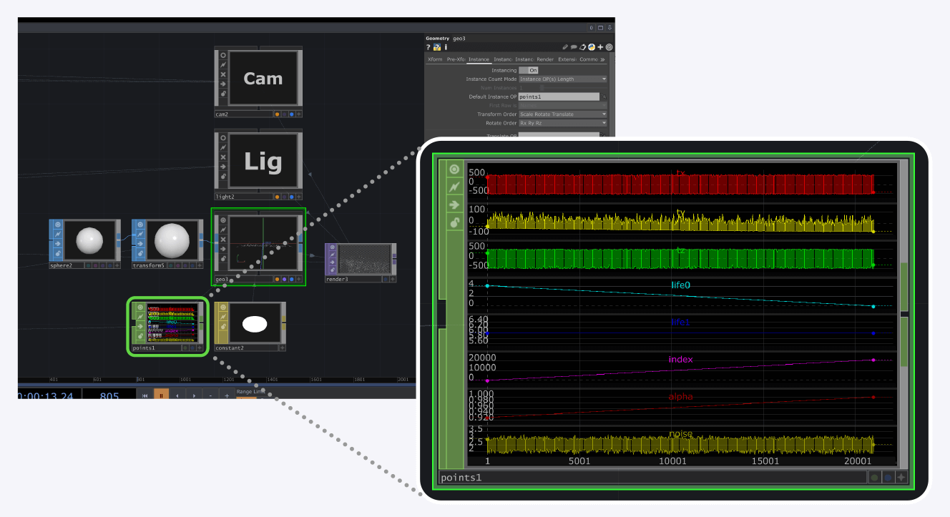Click the operator info 'i' icon

pos(446,47)
